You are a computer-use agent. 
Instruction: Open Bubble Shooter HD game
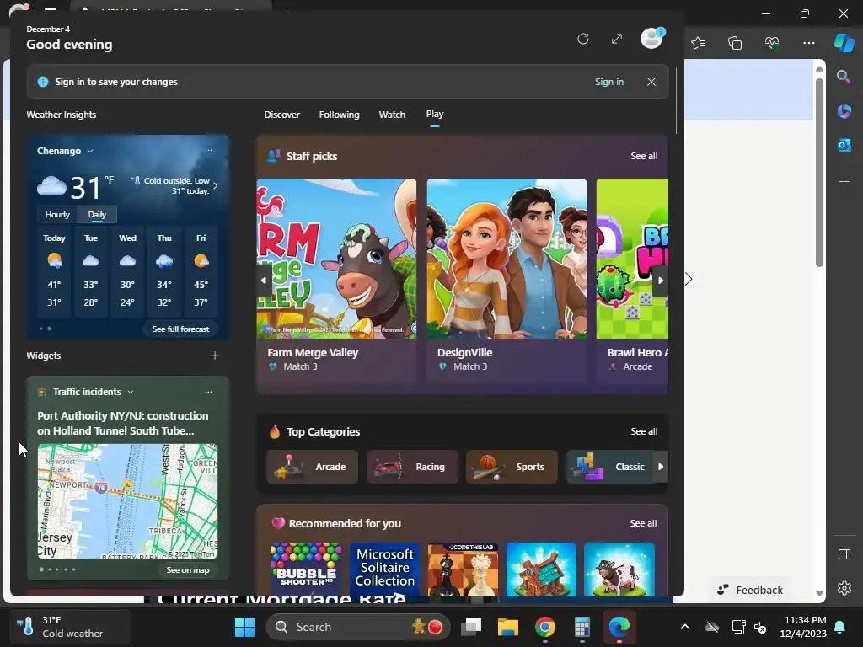click(306, 569)
